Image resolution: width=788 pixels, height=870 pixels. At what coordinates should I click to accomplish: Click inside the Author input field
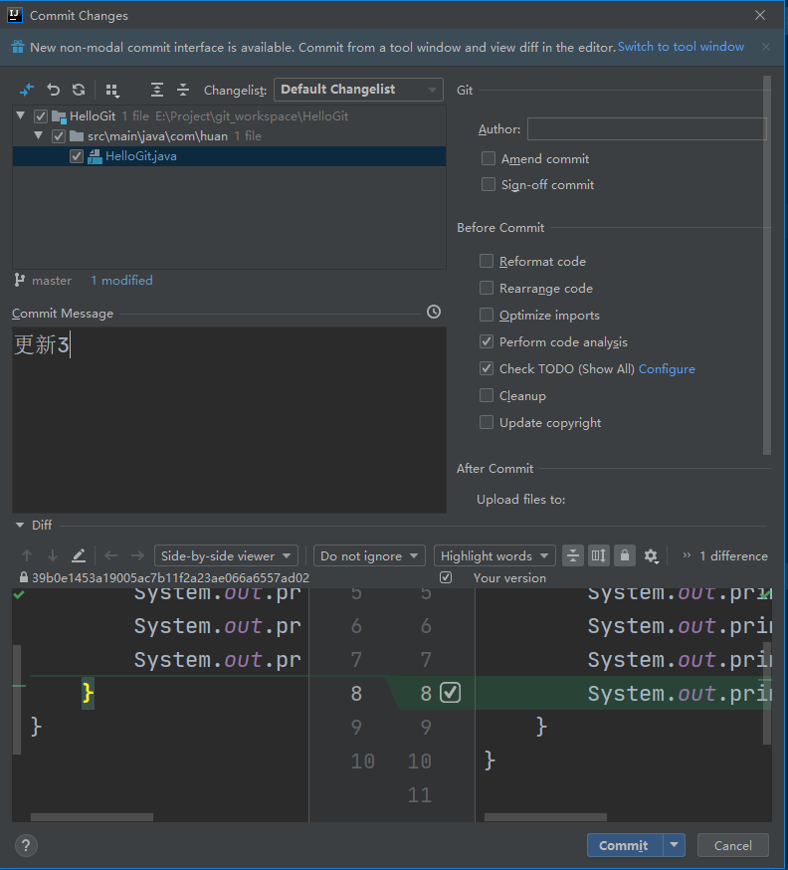647,128
